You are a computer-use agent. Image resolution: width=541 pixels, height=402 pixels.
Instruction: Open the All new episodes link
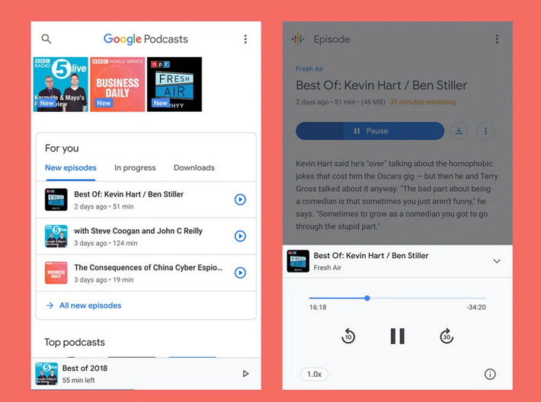[91, 305]
